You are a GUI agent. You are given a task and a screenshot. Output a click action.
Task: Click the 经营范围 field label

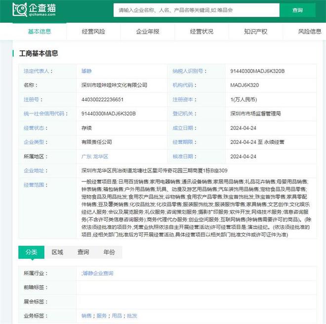coord(36,185)
